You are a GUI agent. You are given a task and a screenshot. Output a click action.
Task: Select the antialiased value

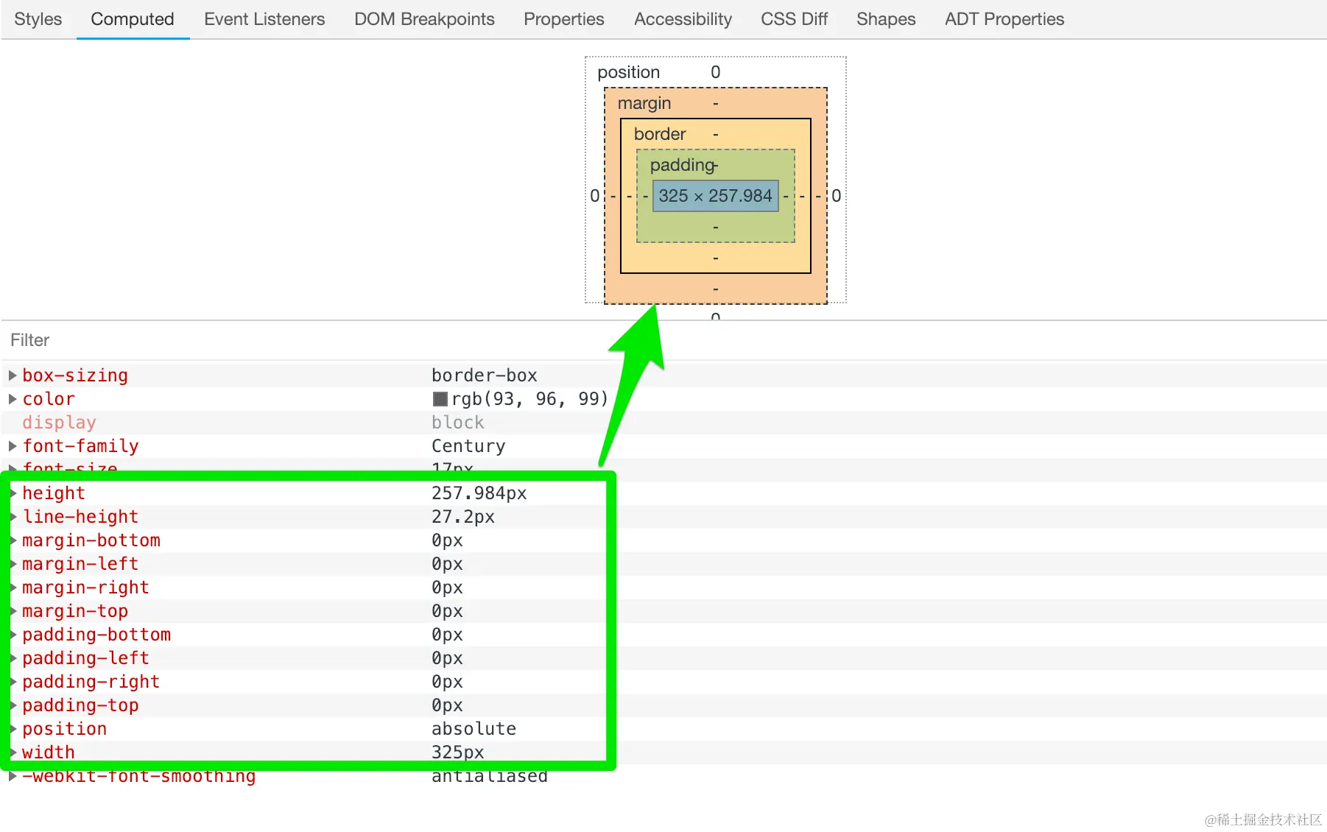point(490,776)
